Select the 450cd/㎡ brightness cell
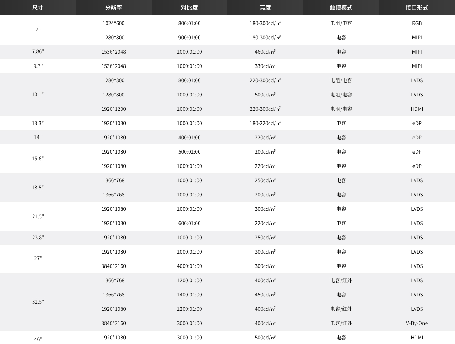The height and width of the screenshot is (344, 455). click(265, 295)
